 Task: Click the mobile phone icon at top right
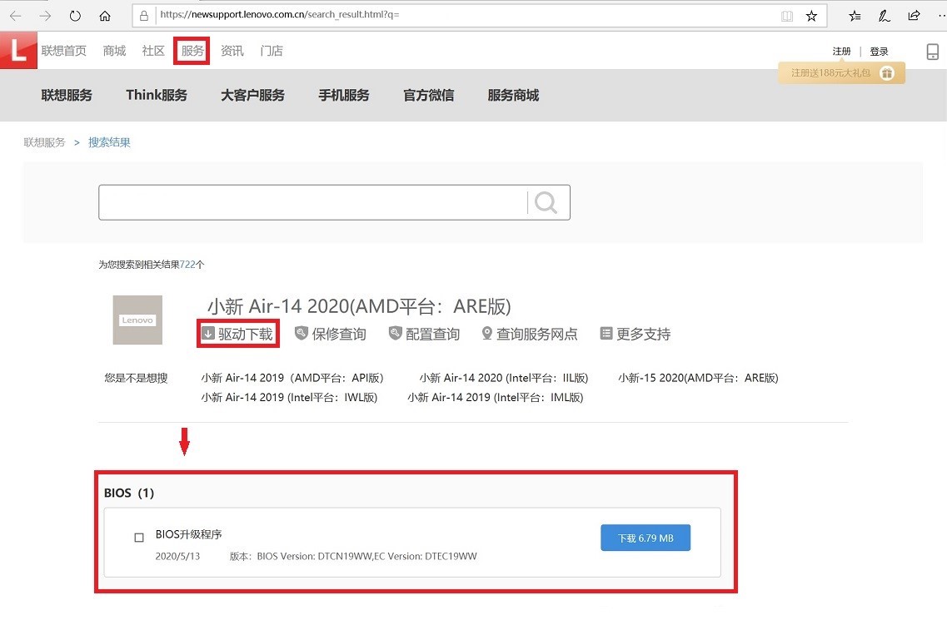[933, 52]
